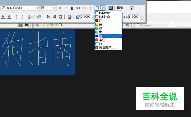Apply bulleted list formatting
This screenshot has width=191, height=117.
pyautogui.click(x=24, y=17)
